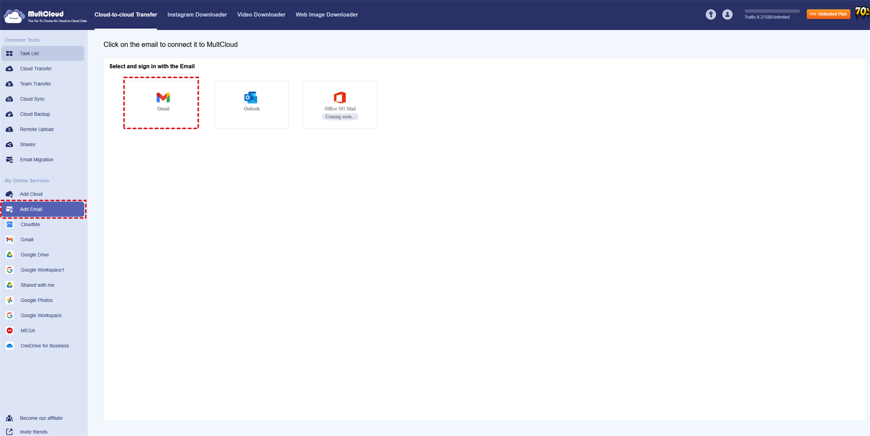Click the Cloud Sync sidebar icon
870x436 pixels.
(9, 99)
